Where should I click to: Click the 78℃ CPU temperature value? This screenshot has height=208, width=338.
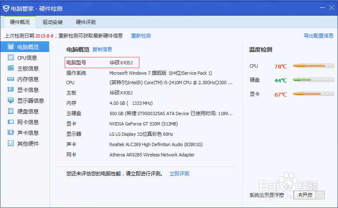click(x=281, y=66)
